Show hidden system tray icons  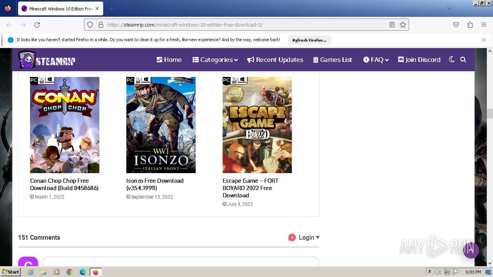(x=429, y=272)
